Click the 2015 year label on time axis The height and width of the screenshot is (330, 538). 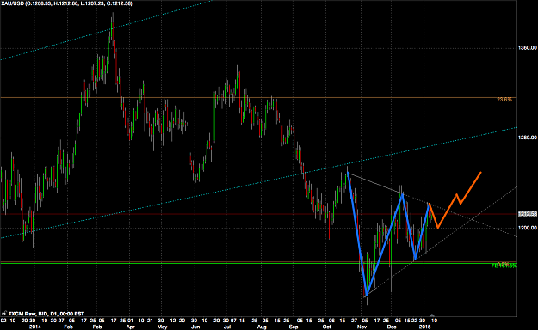pos(424,327)
